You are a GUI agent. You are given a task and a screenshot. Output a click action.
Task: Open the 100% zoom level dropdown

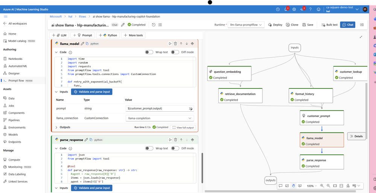pyautogui.click(x=312, y=186)
